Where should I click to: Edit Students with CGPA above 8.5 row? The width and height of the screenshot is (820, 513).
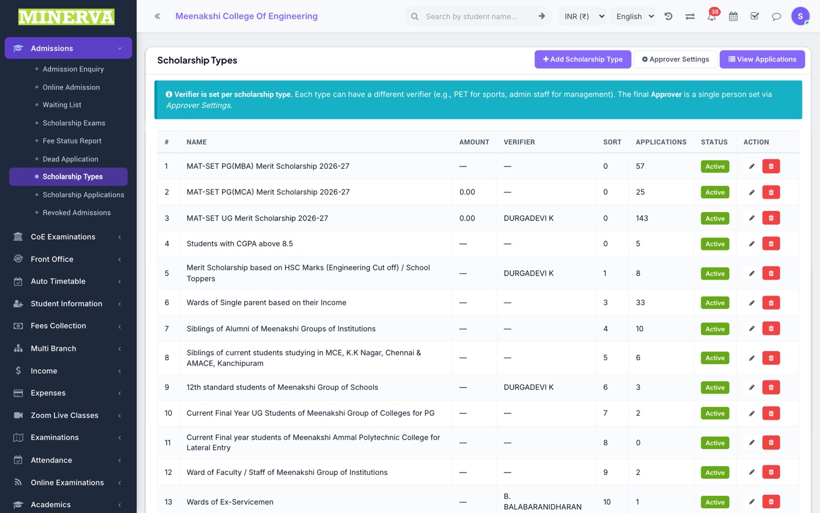751,244
